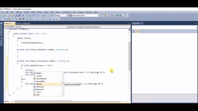
Task: Click the New Project toolbar icon
Action: 3,15
